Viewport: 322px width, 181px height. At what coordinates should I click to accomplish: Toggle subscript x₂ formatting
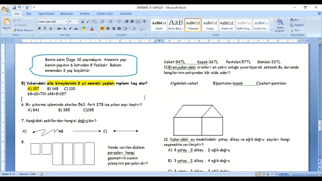(x=65, y=29)
